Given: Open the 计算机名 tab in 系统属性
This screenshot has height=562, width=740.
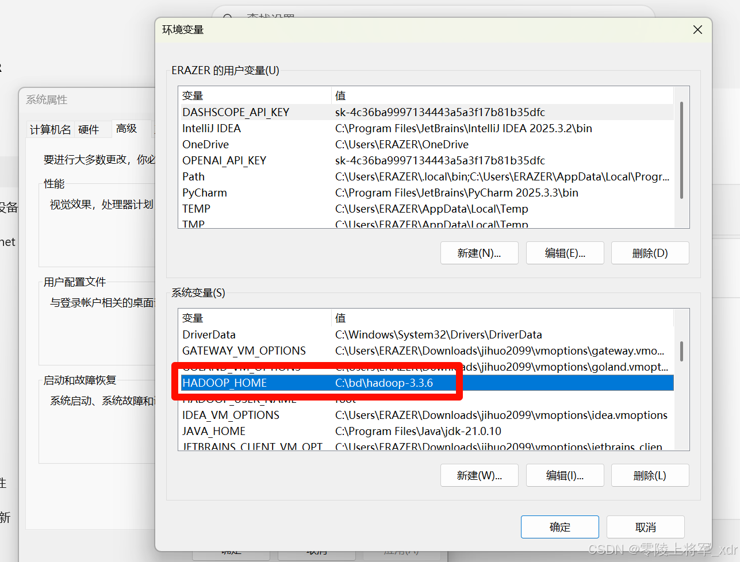Looking at the screenshot, I should click(x=51, y=129).
